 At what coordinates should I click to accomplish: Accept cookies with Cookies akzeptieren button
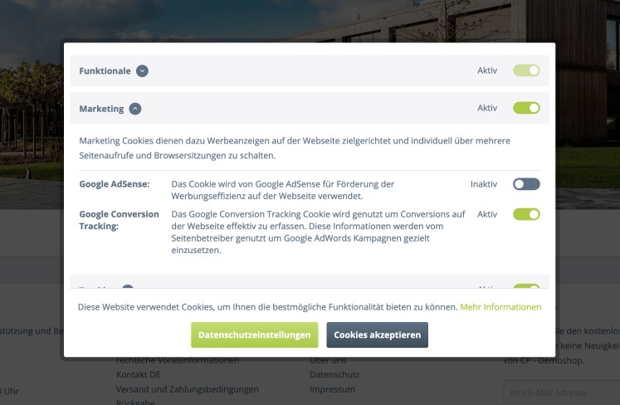[x=377, y=335]
